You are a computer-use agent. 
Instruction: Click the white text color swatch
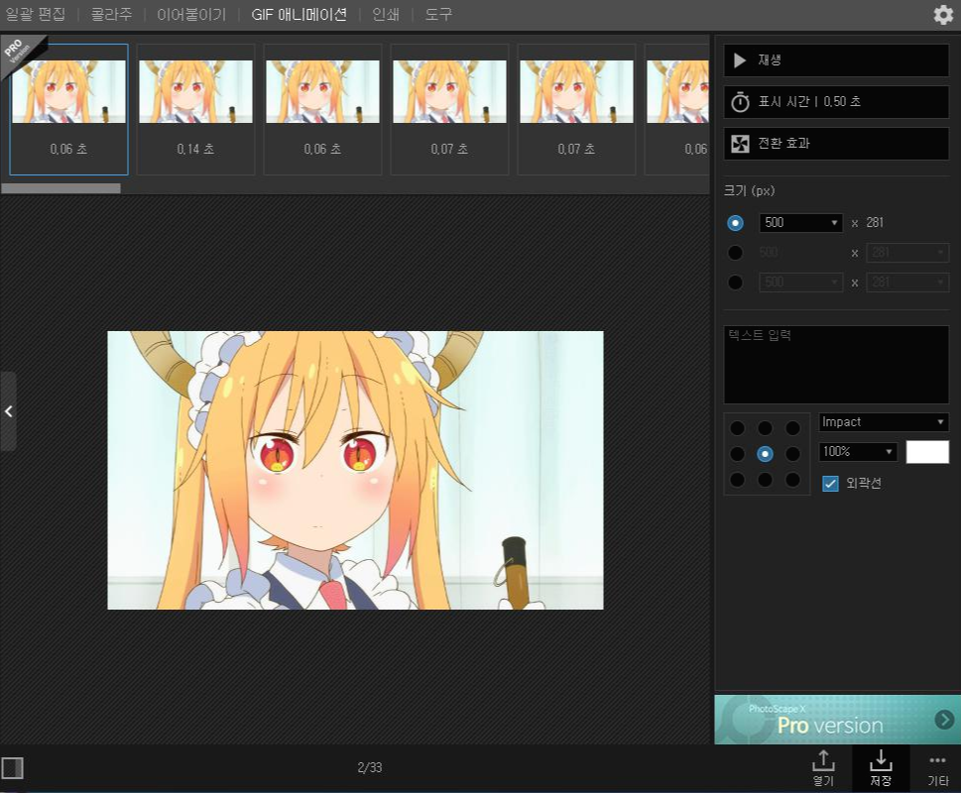click(927, 452)
